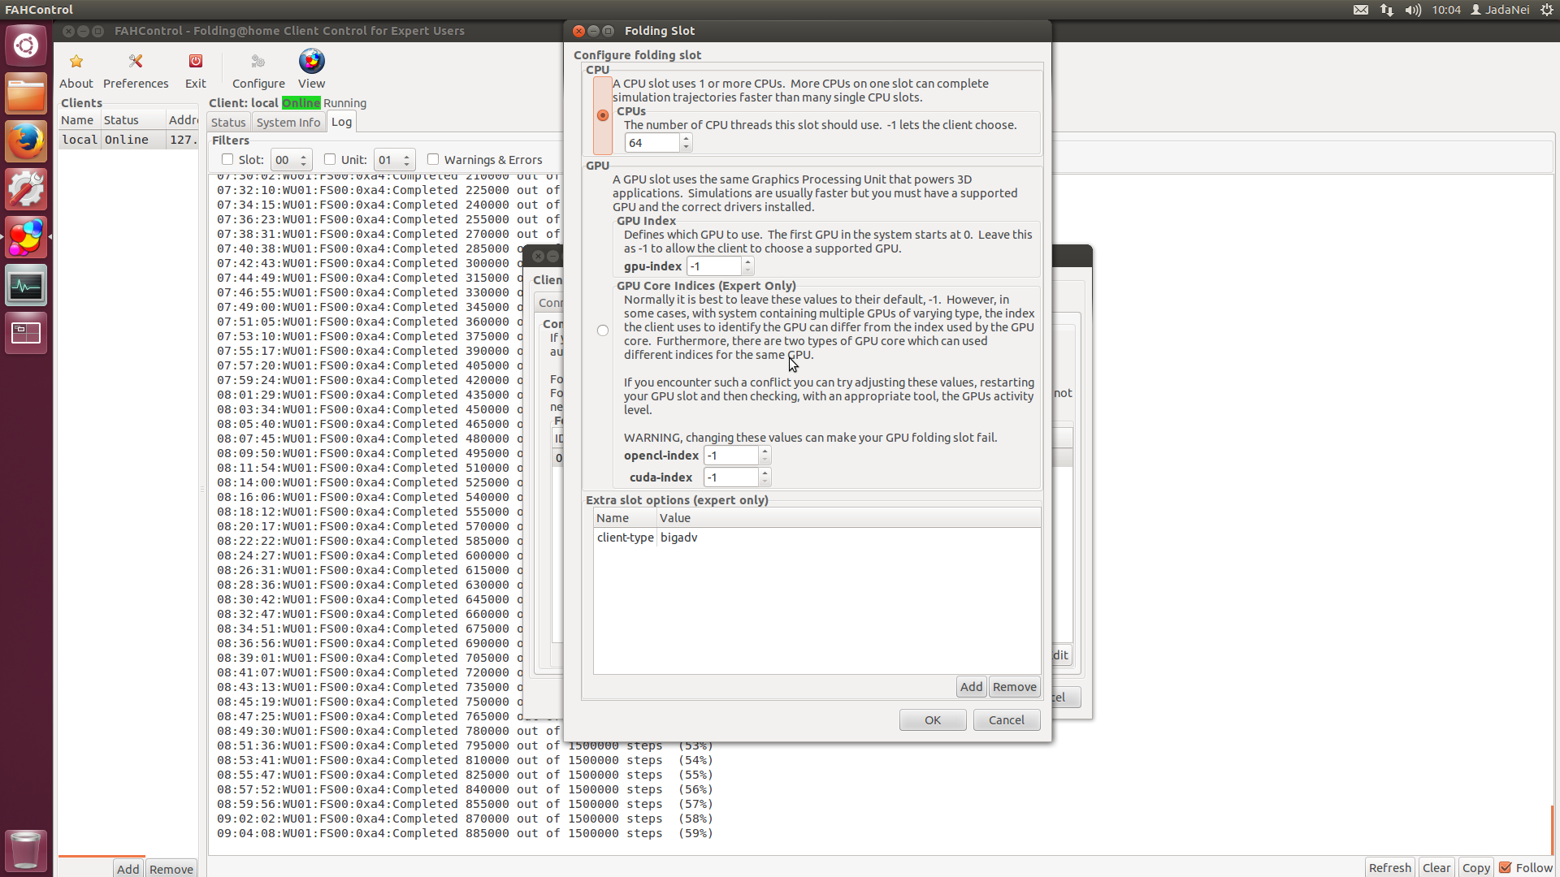Open the Configure toolbar icon
Image resolution: width=1560 pixels, height=877 pixels.
tap(258, 70)
